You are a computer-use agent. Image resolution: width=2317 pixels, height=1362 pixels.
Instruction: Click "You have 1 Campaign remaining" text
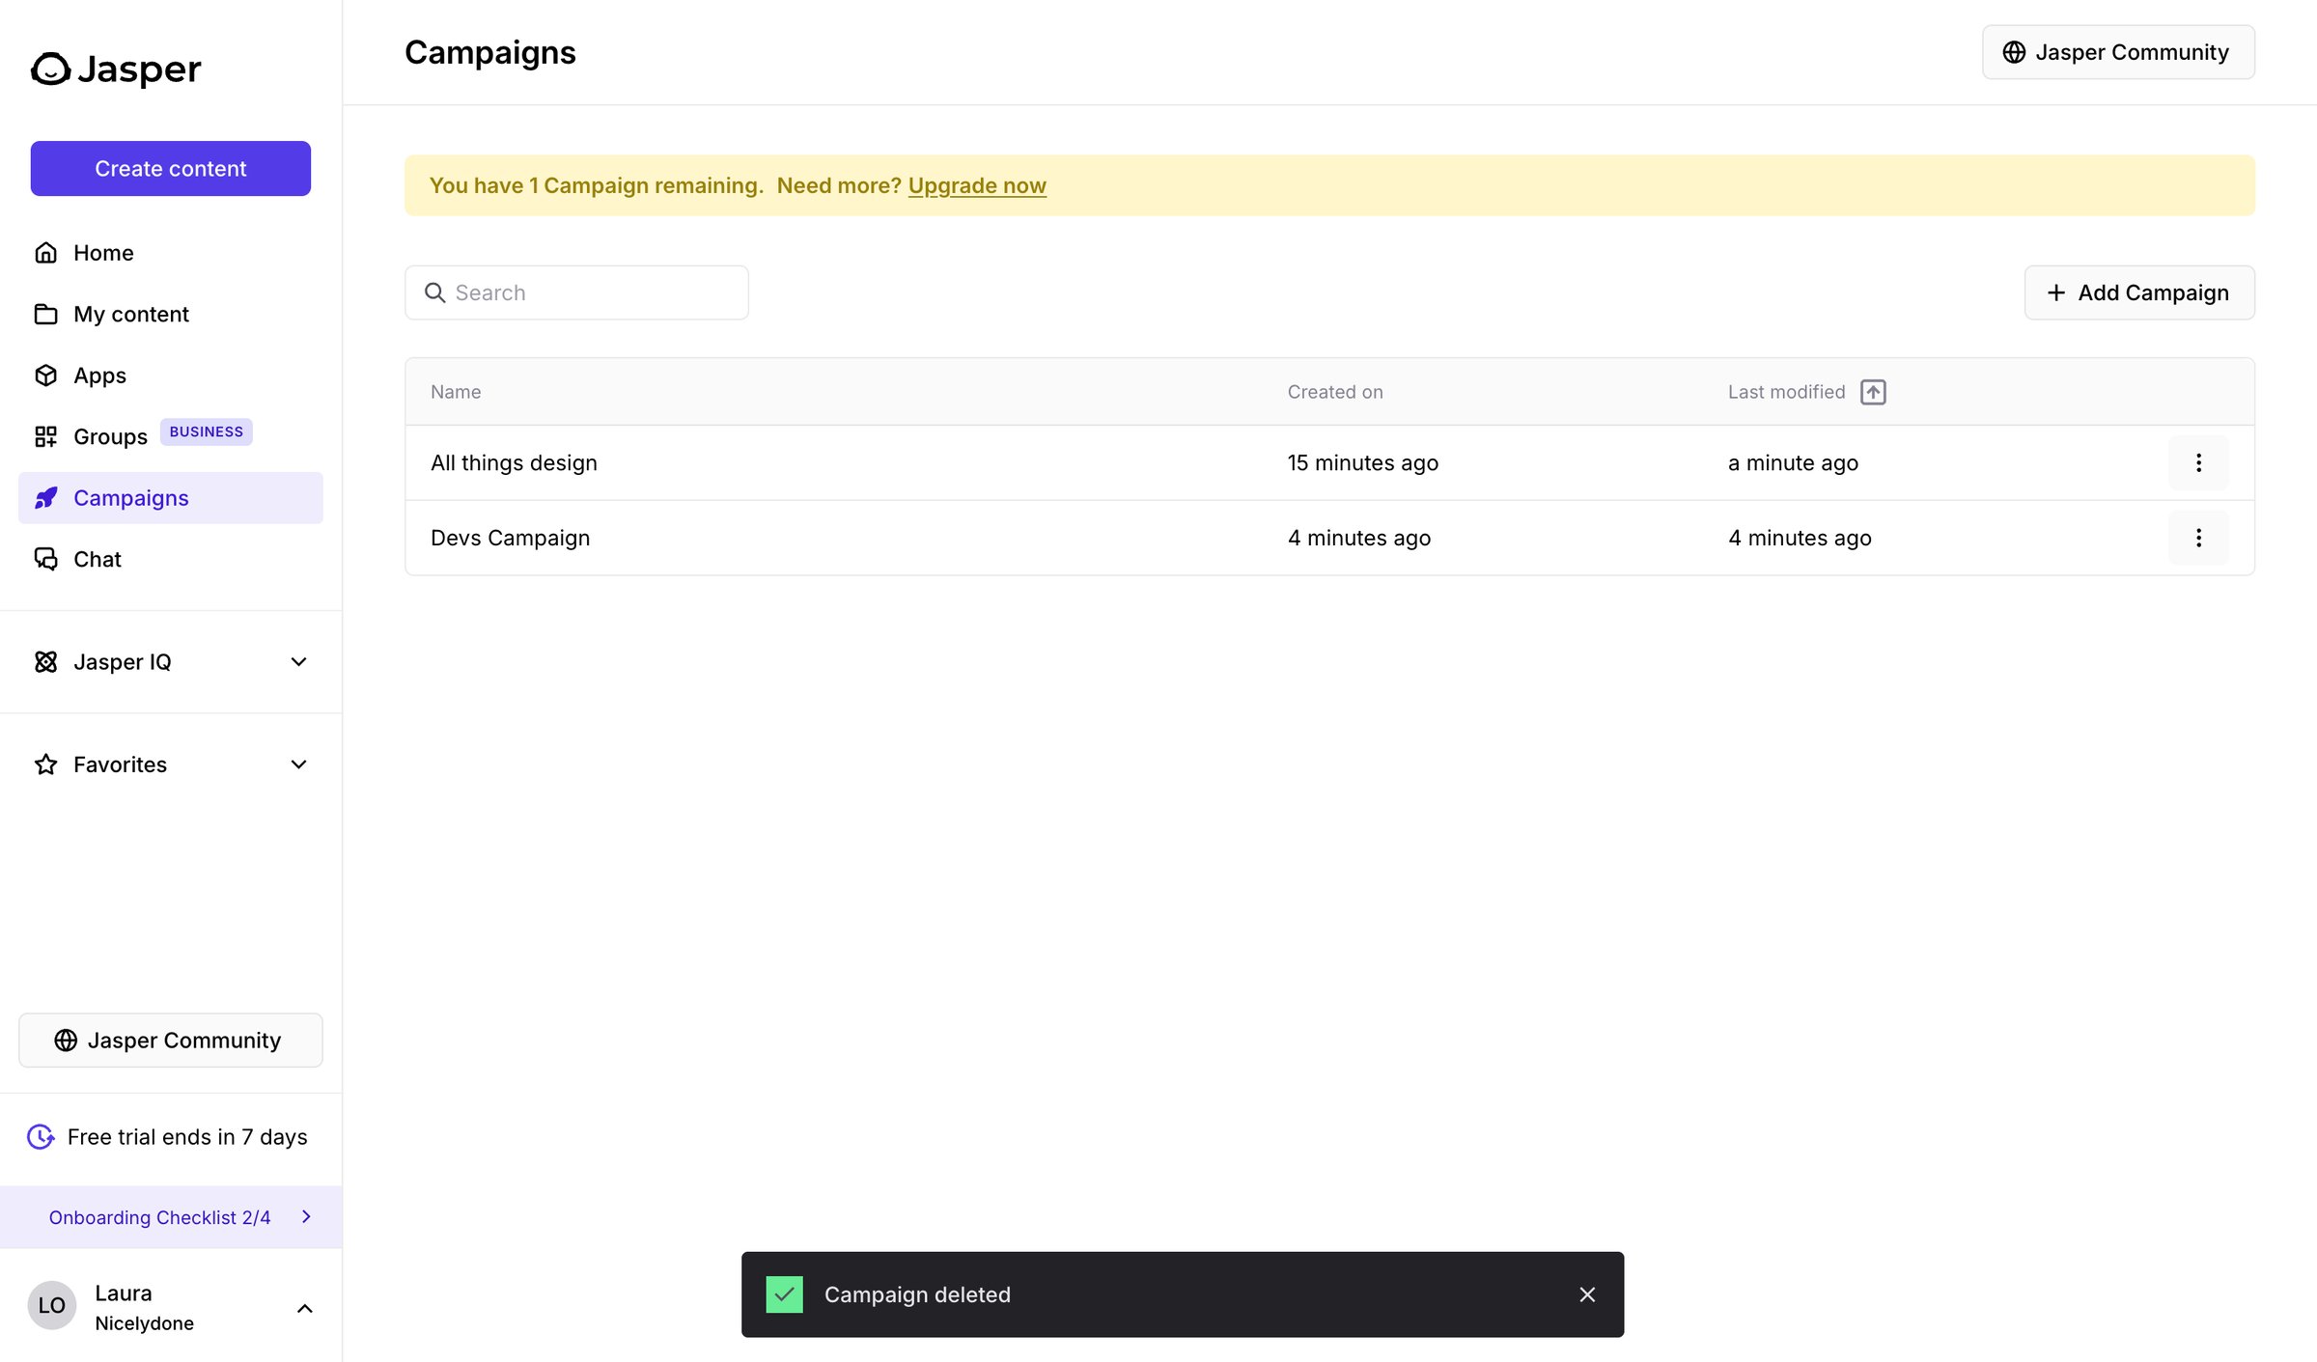click(596, 185)
